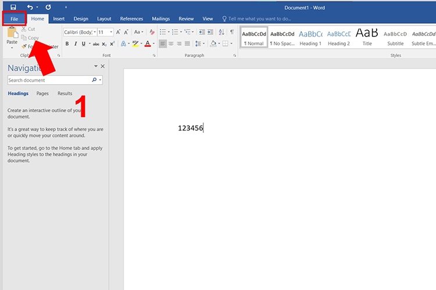Toggle Bold formatting

point(67,43)
